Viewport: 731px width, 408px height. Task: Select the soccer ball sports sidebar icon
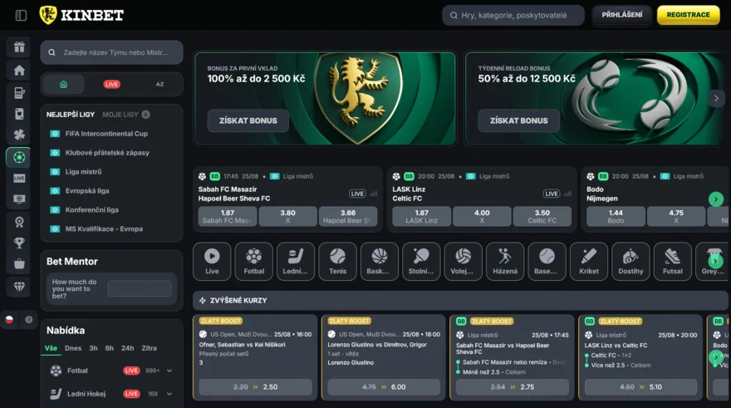point(19,157)
